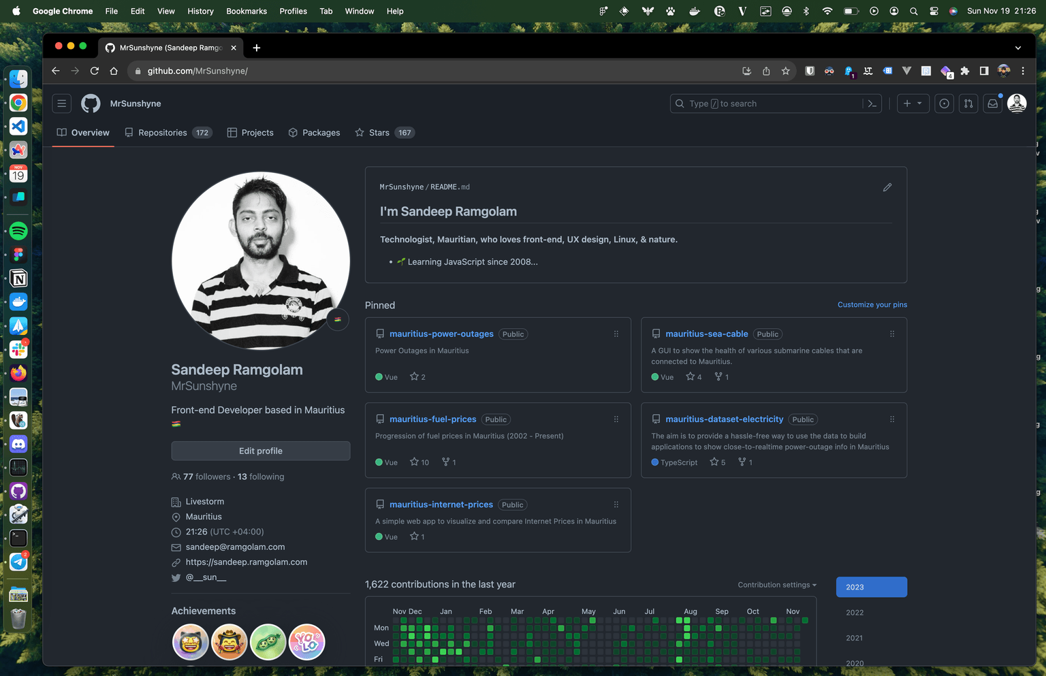Switch to the Stars tab

[x=385, y=133]
